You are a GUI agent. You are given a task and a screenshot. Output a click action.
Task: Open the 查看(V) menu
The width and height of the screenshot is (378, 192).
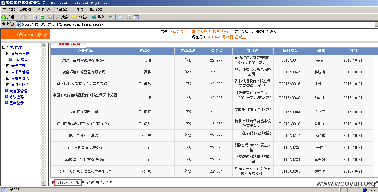pos(44,10)
